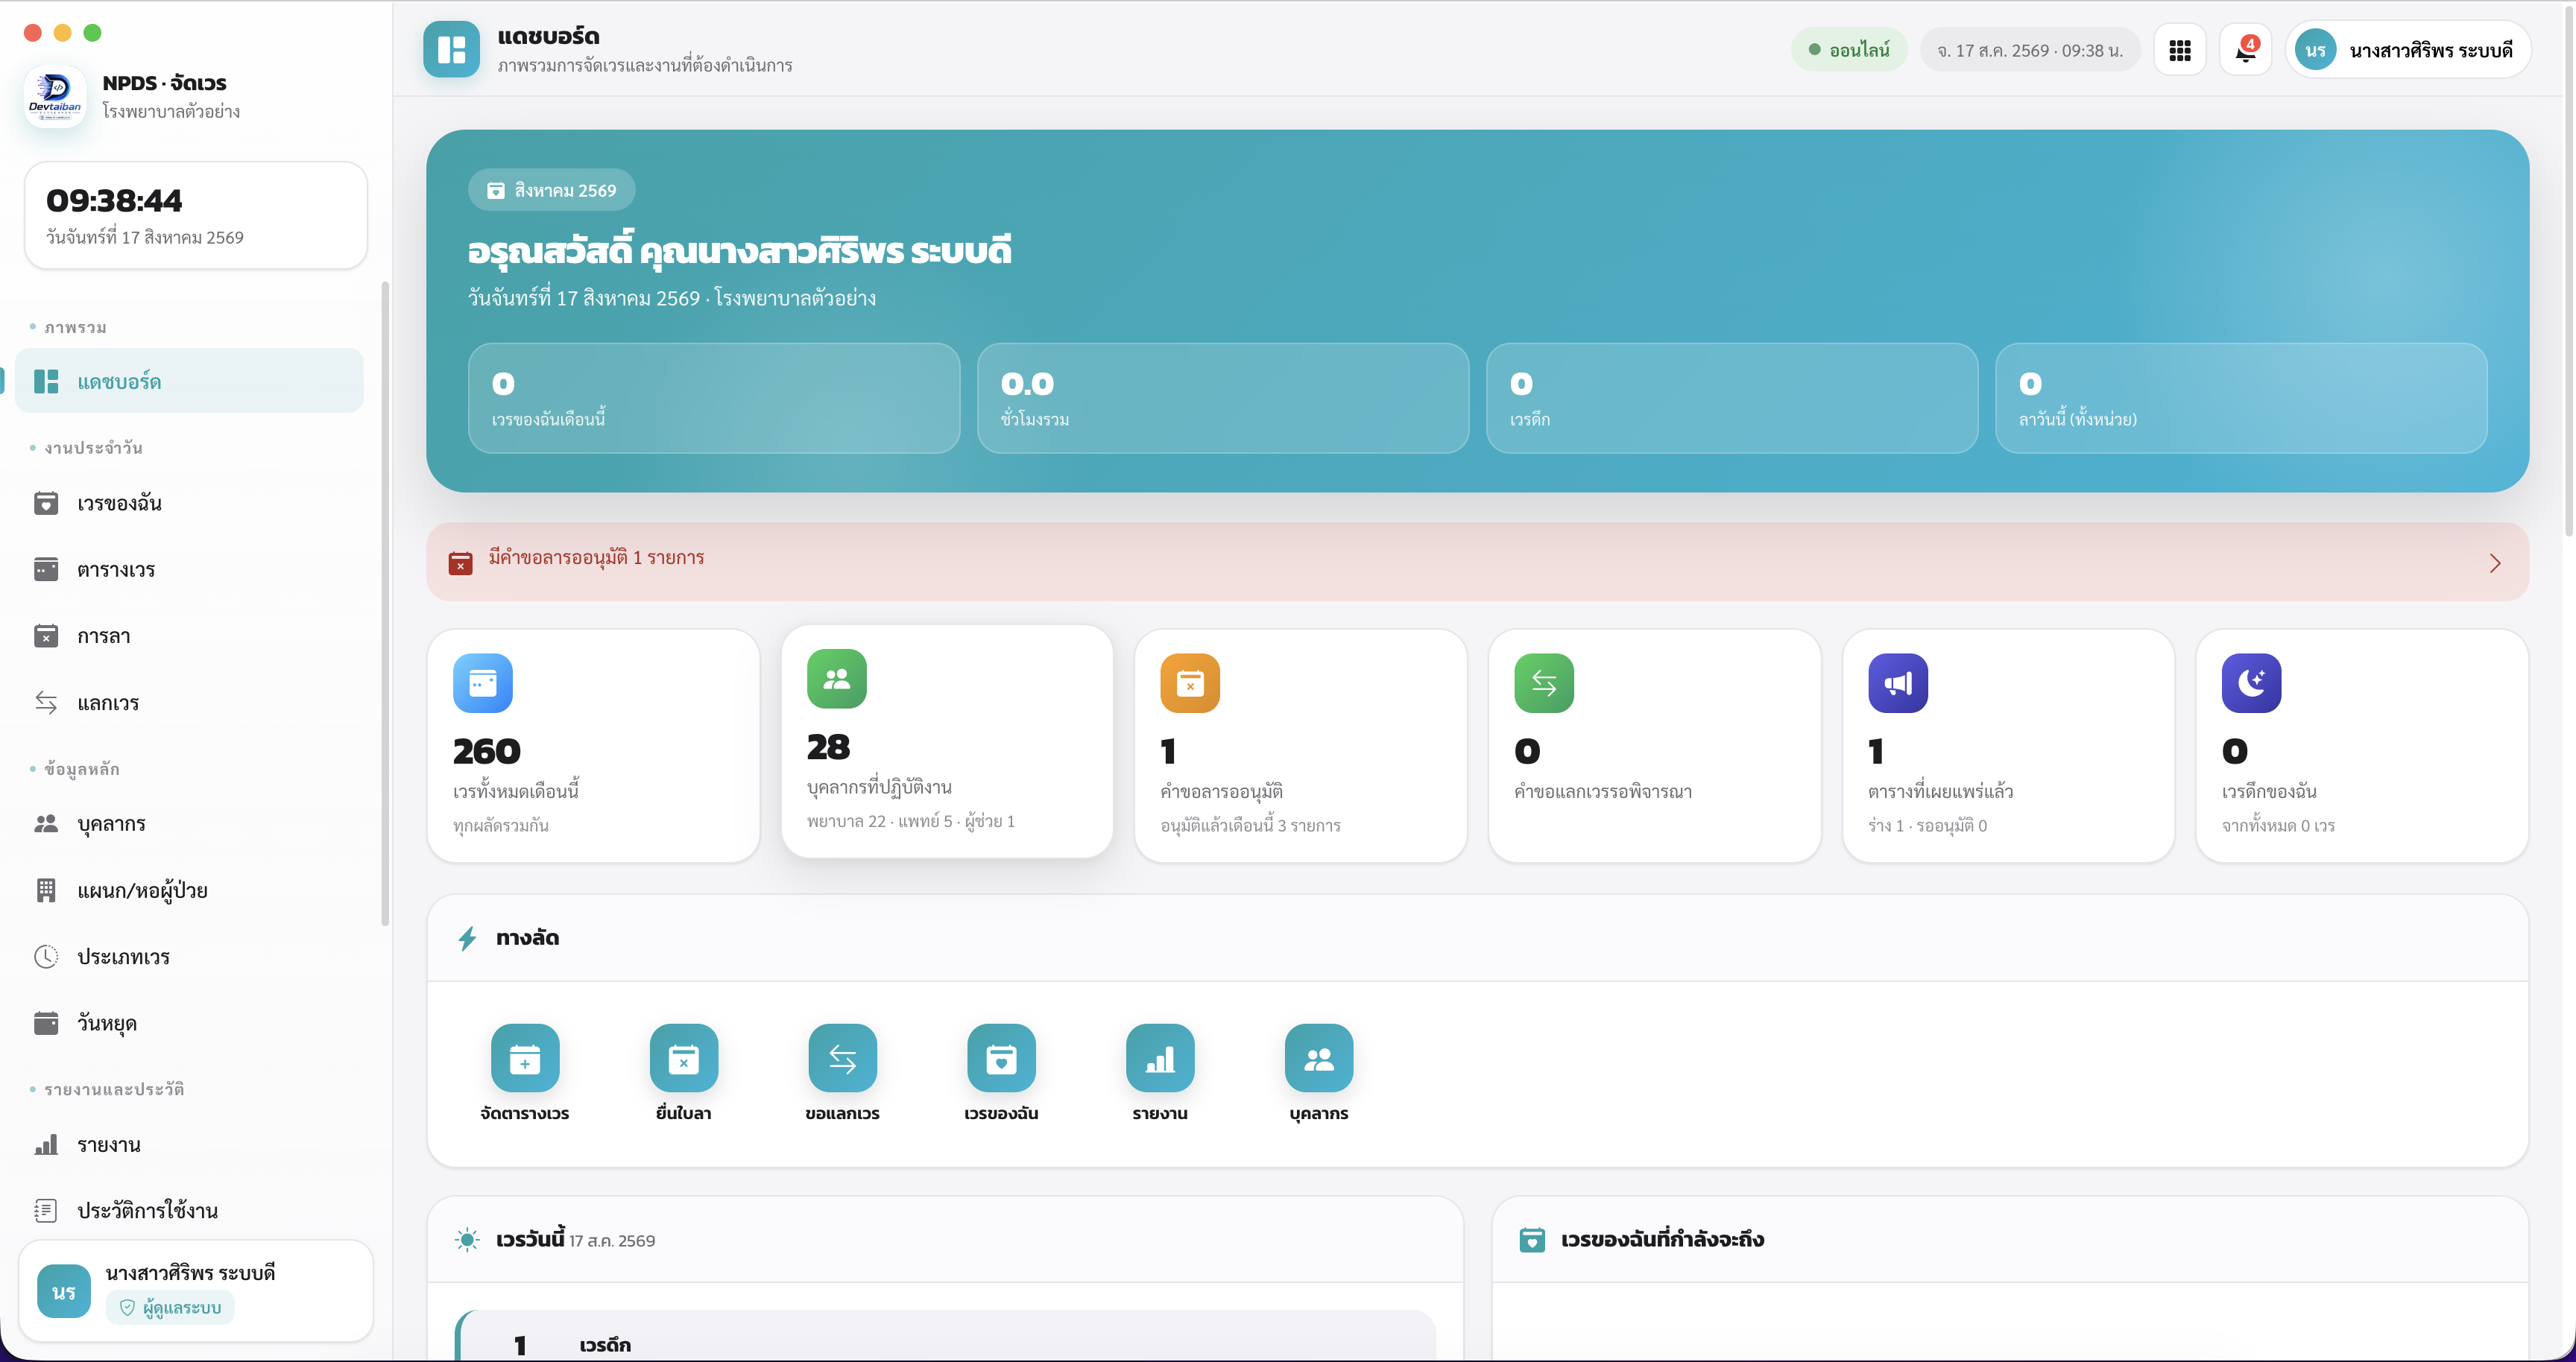Open the เวรของฉัน shortcut icon in ทางลัด
This screenshot has height=1362, width=2576.
click(x=1001, y=1058)
